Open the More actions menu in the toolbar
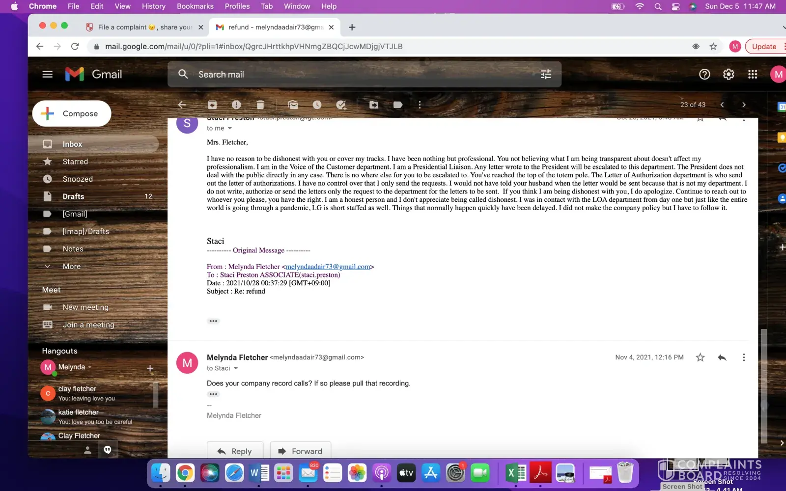 (x=420, y=105)
